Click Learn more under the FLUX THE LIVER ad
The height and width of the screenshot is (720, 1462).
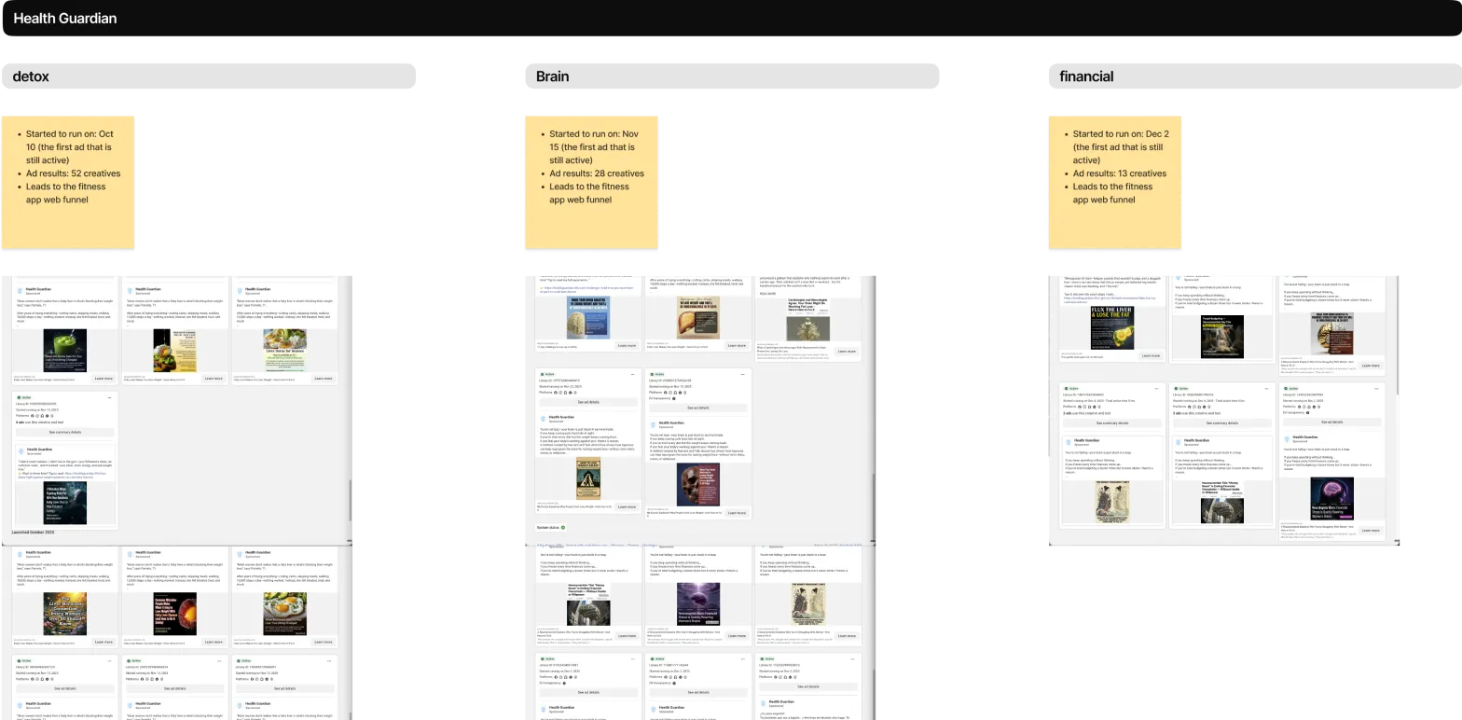(1151, 355)
